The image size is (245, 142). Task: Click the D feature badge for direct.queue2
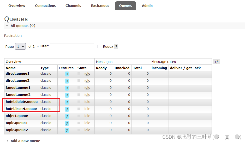point(67,81)
